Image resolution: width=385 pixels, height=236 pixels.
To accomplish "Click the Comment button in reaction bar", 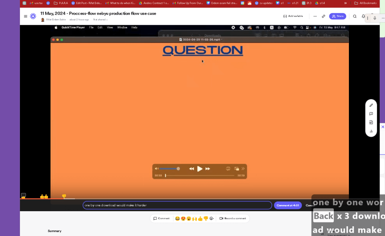I will pos(161,218).
